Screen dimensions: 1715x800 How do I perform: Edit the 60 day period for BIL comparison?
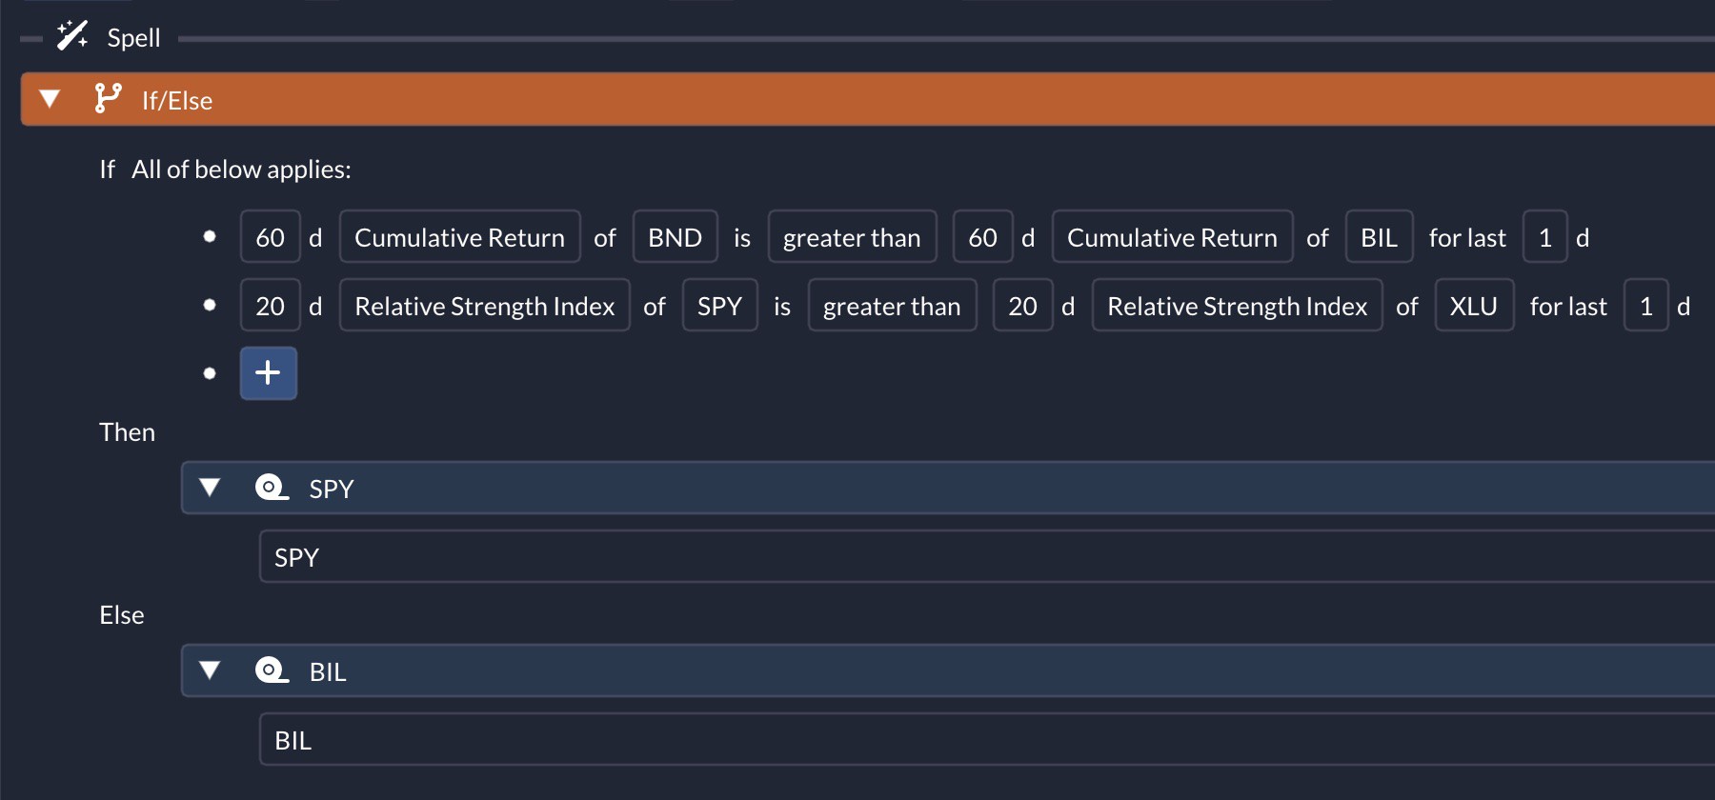tap(982, 236)
